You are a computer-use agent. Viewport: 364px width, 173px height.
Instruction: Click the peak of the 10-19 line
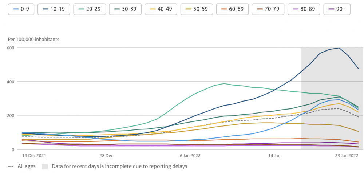click(x=339, y=48)
